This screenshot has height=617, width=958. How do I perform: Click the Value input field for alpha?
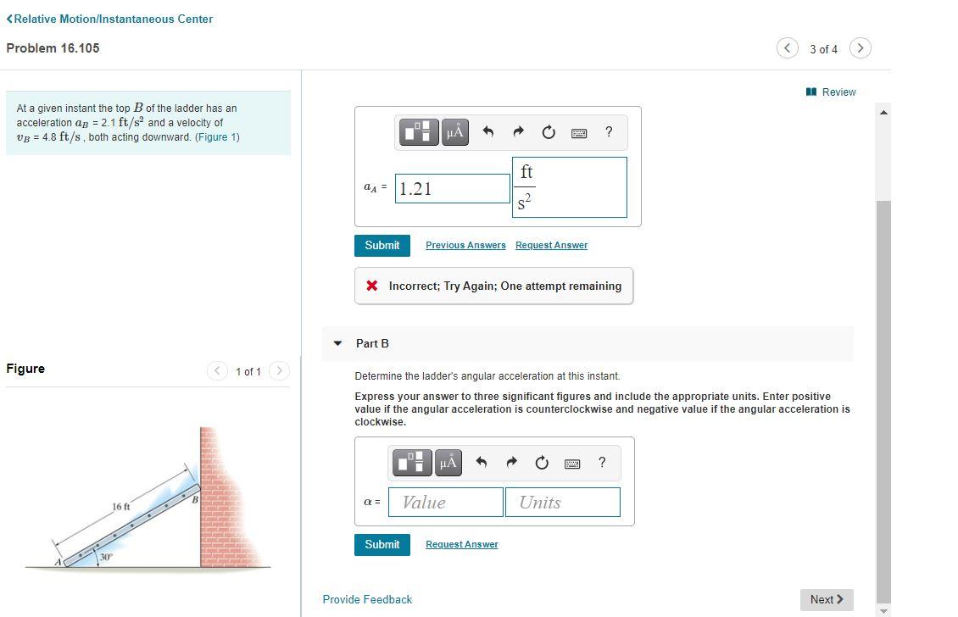pyautogui.click(x=445, y=502)
